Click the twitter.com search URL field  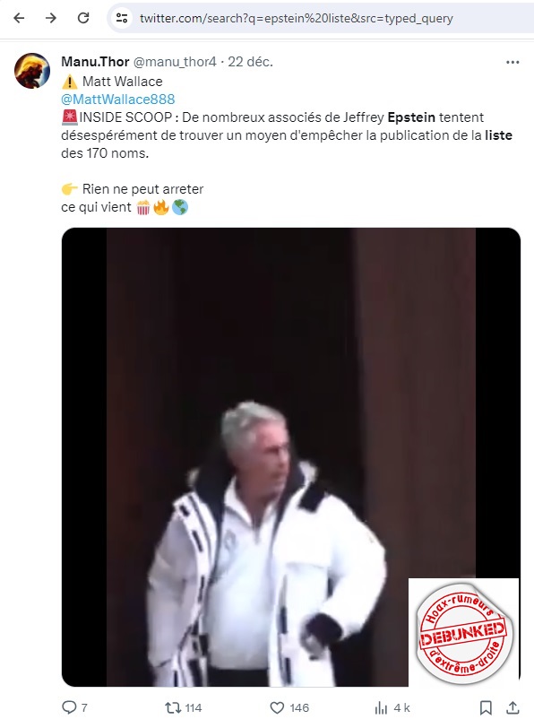(x=297, y=18)
